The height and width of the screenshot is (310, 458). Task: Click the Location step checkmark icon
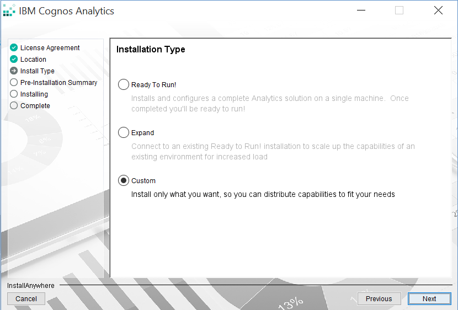(14, 59)
